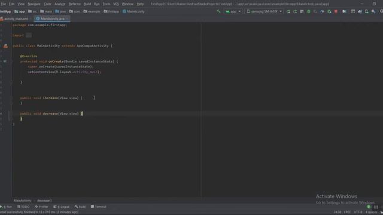Click the green Debug bug icon

coord(309,11)
